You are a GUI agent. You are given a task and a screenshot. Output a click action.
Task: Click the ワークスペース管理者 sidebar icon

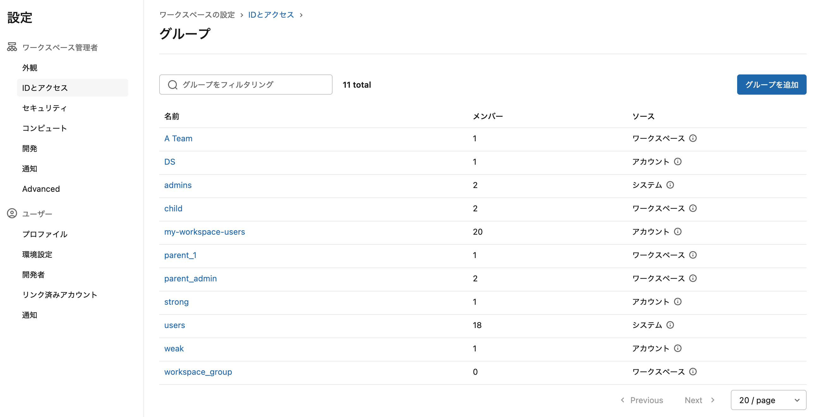(x=12, y=47)
